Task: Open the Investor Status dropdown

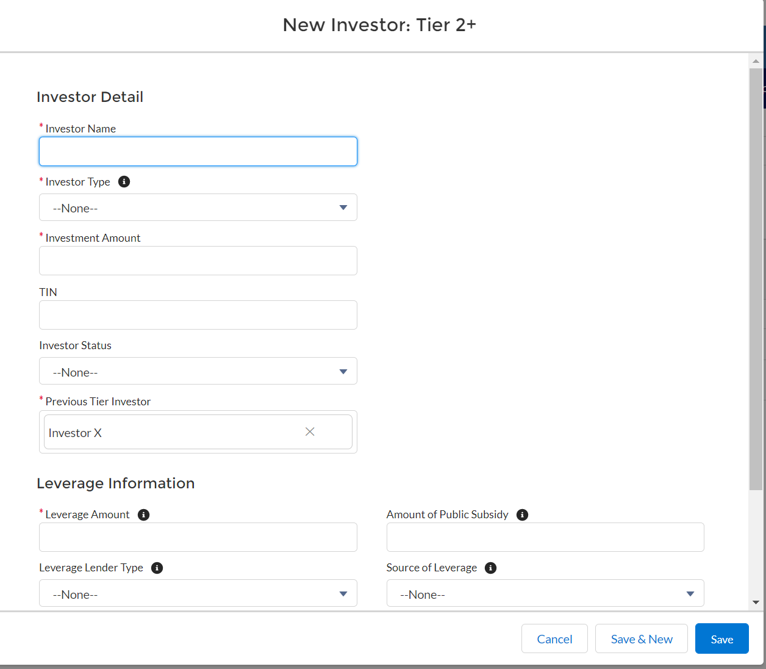Action: (x=198, y=371)
